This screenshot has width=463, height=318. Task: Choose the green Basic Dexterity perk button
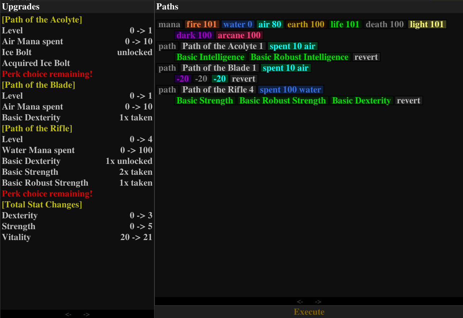361,100
